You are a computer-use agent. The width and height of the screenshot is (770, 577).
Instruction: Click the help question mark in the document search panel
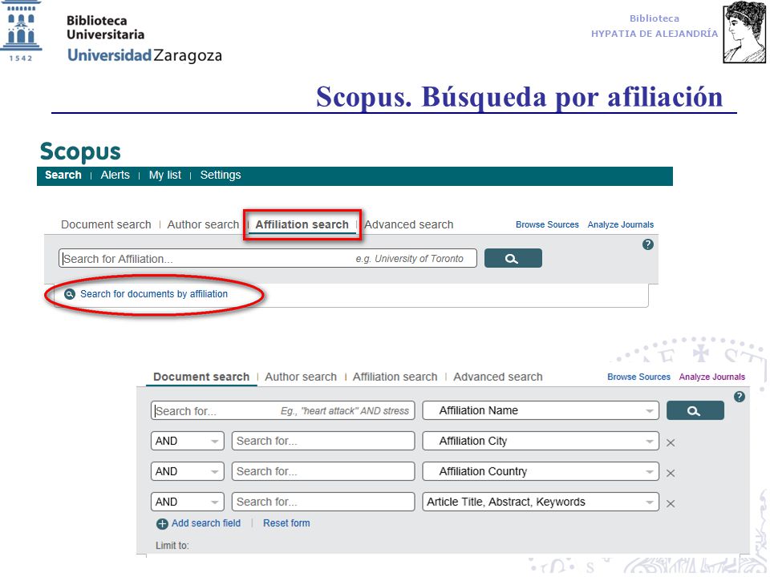pyautogui.click(x=739, y=397)
